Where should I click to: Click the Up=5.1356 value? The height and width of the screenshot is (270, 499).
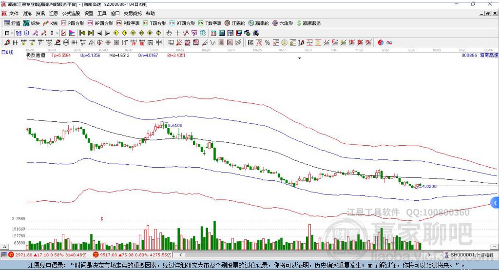coord(90,55)
